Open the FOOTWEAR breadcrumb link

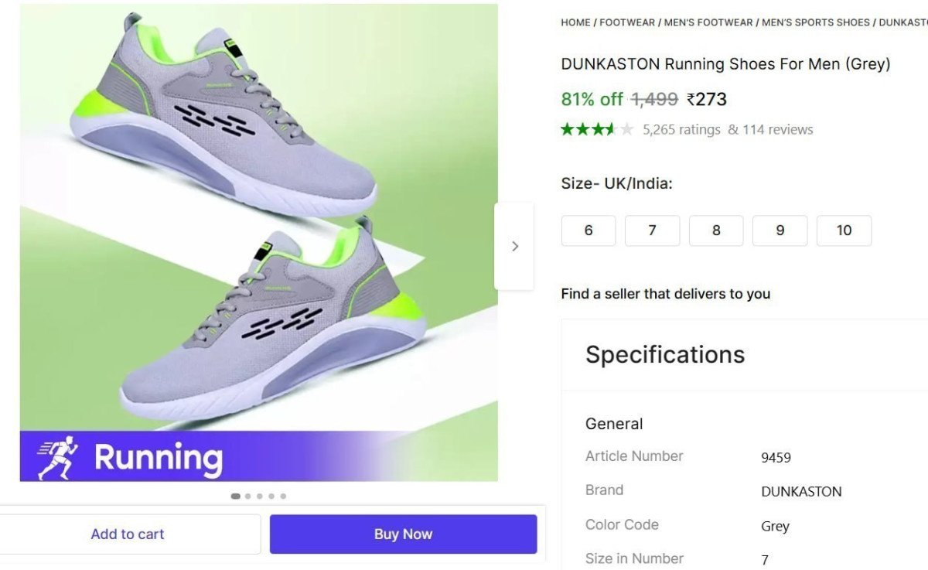(629, 22)
